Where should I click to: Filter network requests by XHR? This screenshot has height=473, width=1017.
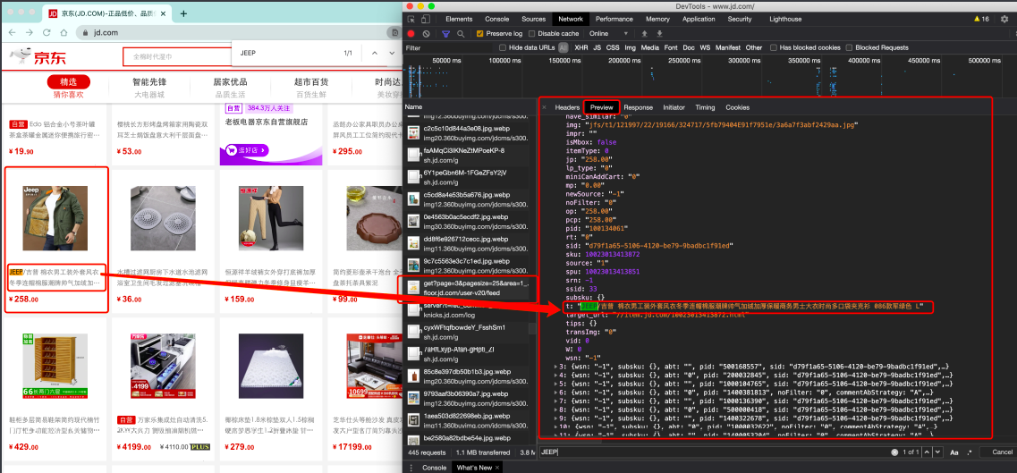(581, 48)
